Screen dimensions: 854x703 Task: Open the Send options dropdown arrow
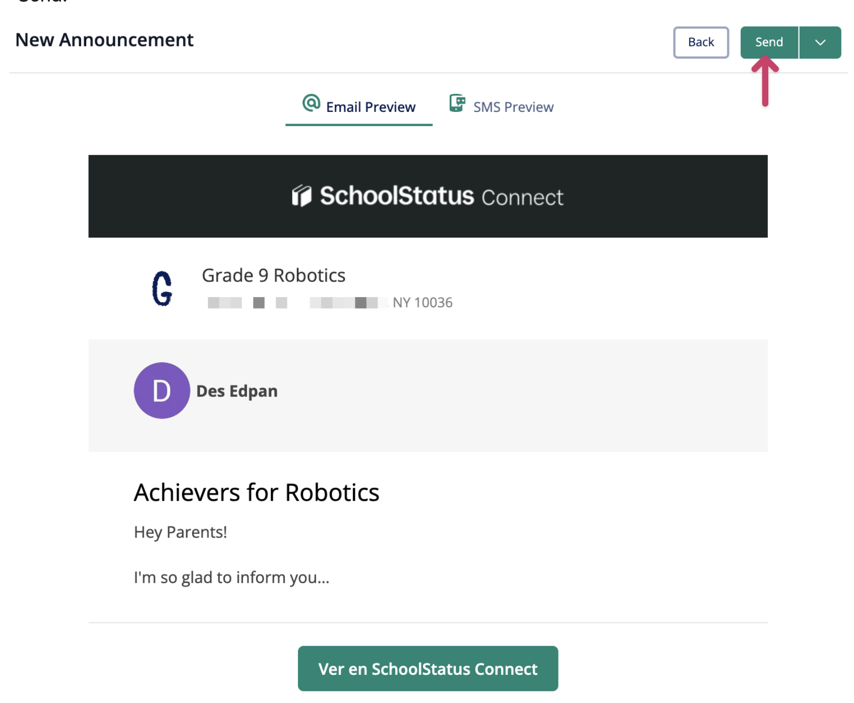[x=820, y=42]
